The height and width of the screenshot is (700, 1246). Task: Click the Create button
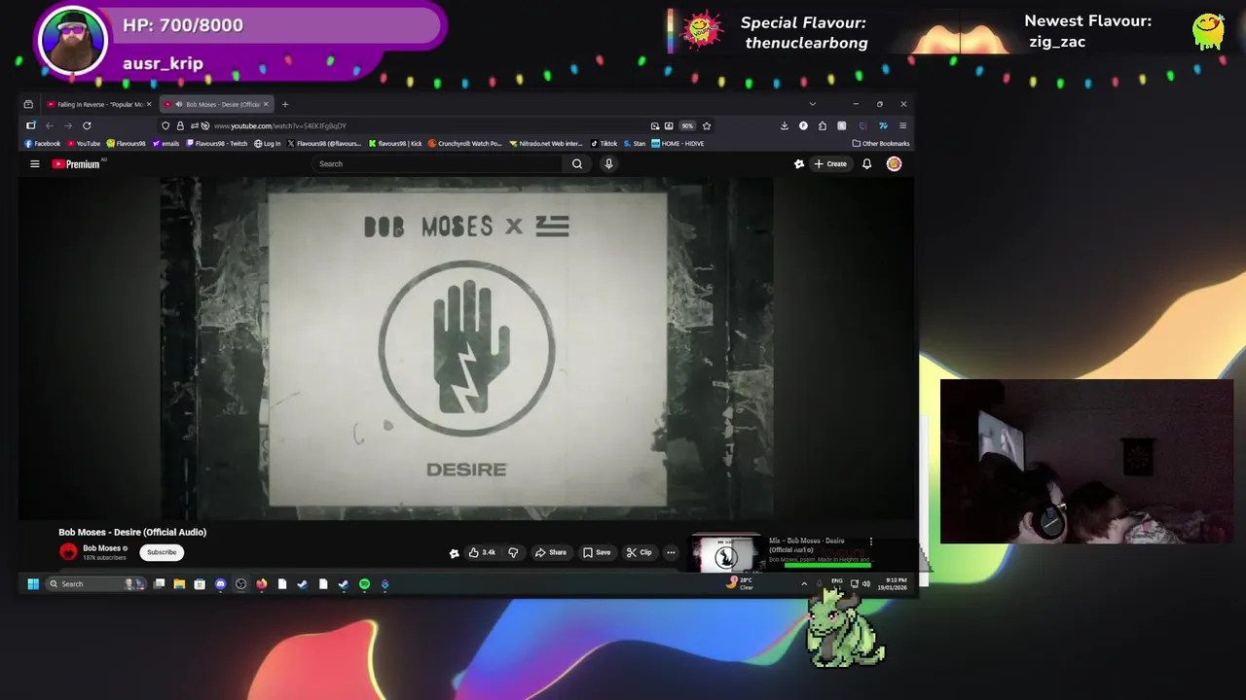pos(830,164)
